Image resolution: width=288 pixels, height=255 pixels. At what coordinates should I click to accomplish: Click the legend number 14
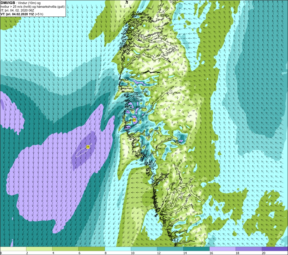pos(185,253)
